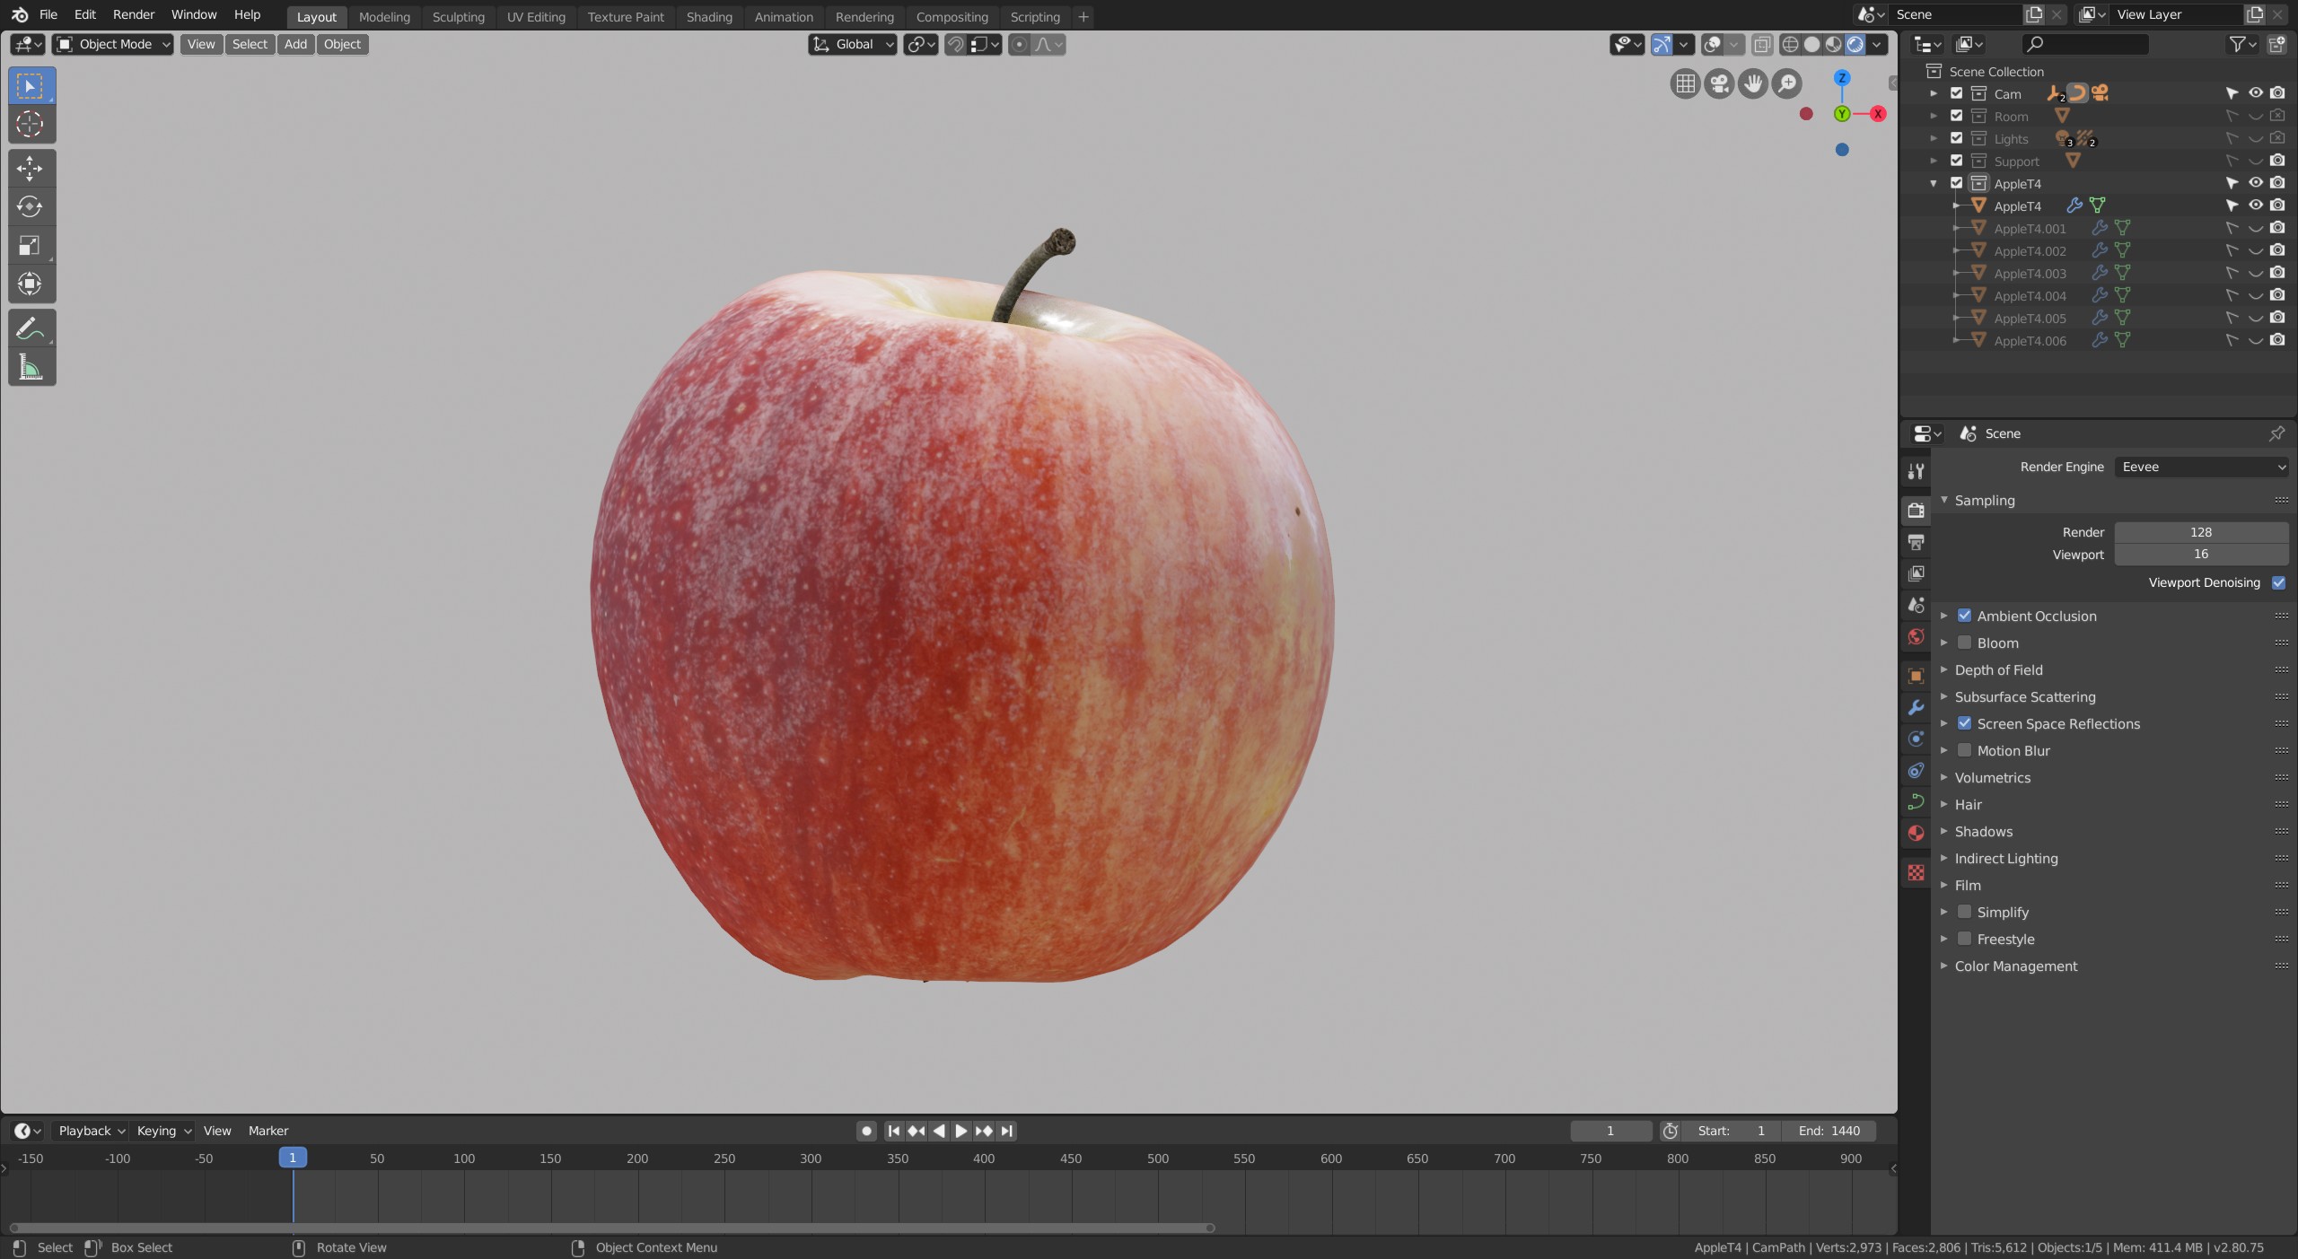This screenshot has width=2298, height=1259.
Task: Click the End frame field in timeline
Action: point(1828,1131)
